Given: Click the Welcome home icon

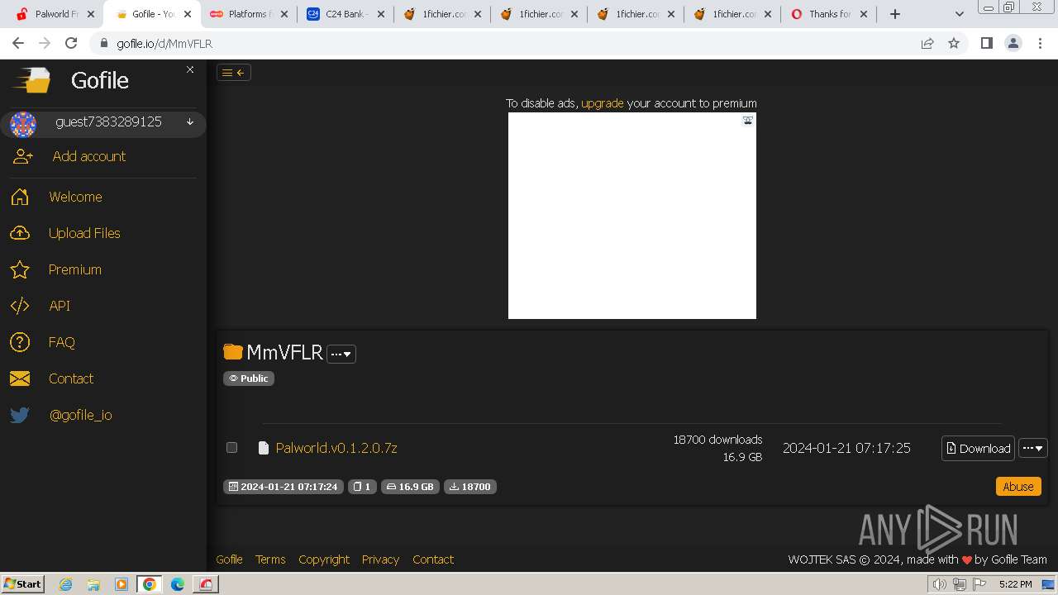Looking at the screenshot, I should (x=20, y=197).
